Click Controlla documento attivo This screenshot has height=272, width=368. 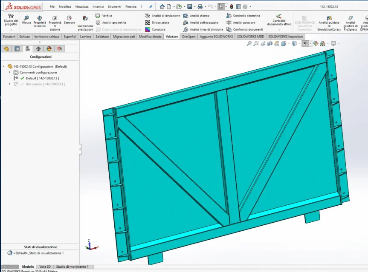coord(279,20)
